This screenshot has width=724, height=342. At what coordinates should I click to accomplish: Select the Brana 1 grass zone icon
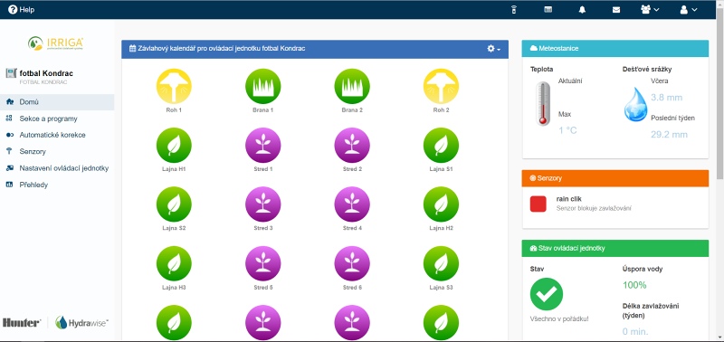pos(262,86)
